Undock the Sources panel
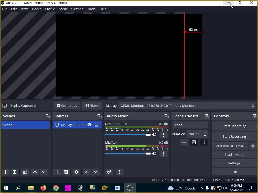The image size is (258, 193). pyautogui.click(x=99, y=116)
